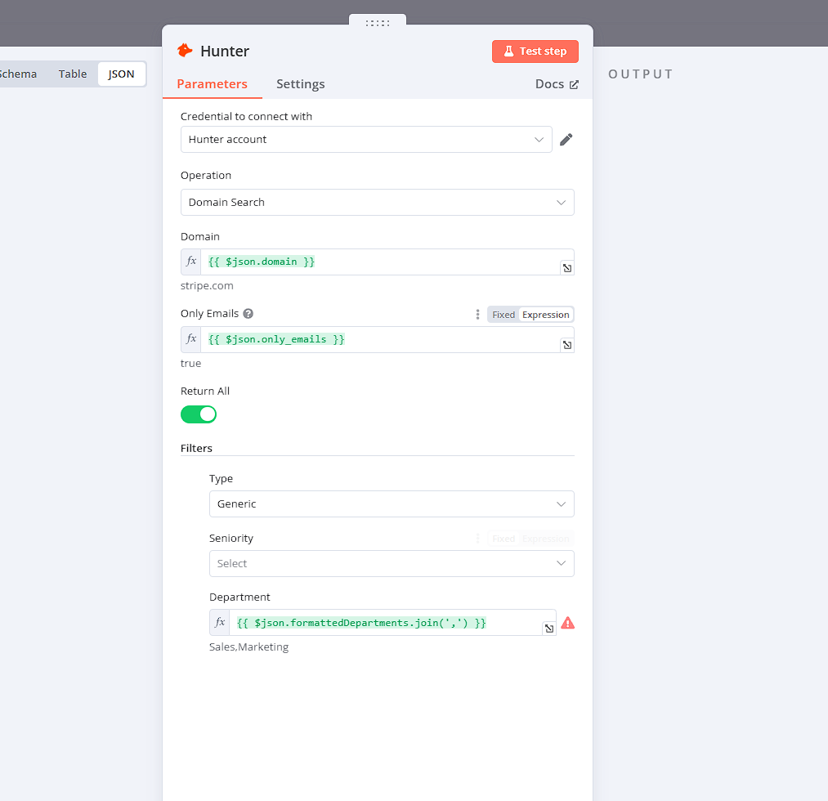Expand the Domain expression editor icon
828x801 pixels.
click(567, 268)
